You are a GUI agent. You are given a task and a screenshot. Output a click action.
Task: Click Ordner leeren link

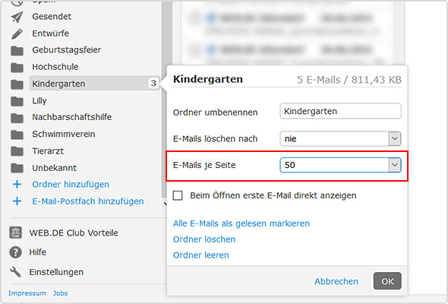point(201,255)
